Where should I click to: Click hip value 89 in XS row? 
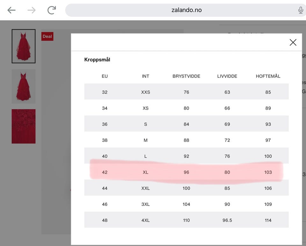point(268,108)
